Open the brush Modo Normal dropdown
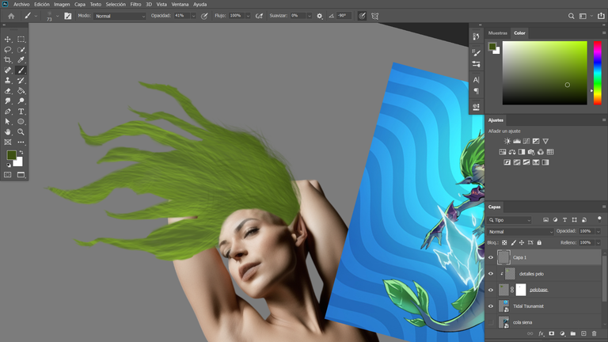 (x=120, y=16)
